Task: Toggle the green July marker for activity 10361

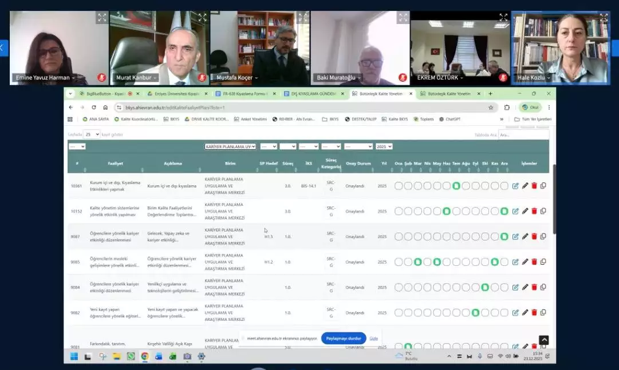Action: 456,186
